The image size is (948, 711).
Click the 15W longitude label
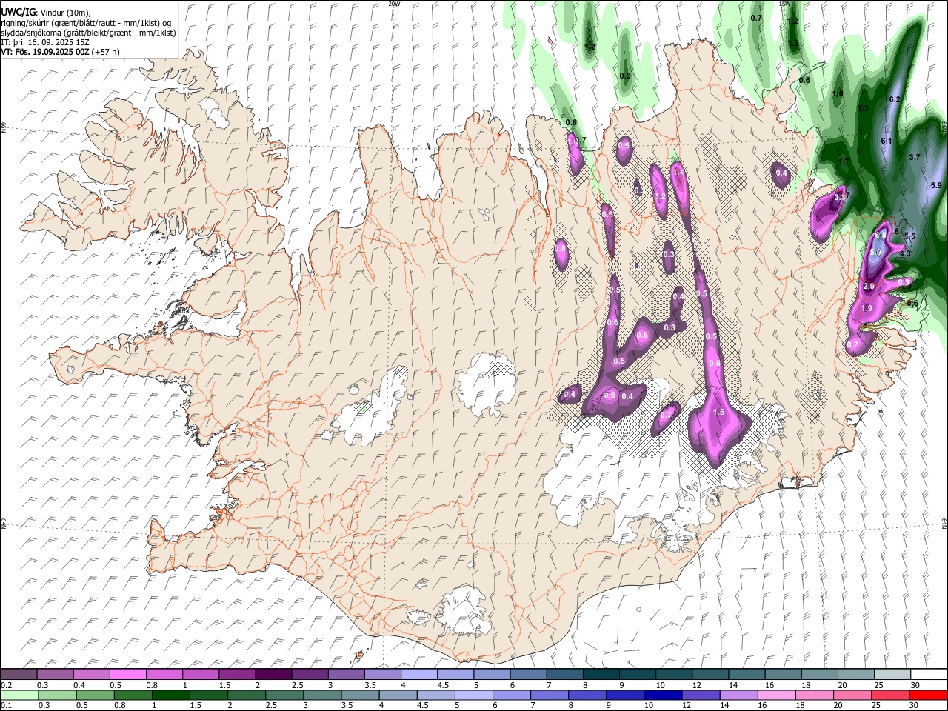coord(784,4)
